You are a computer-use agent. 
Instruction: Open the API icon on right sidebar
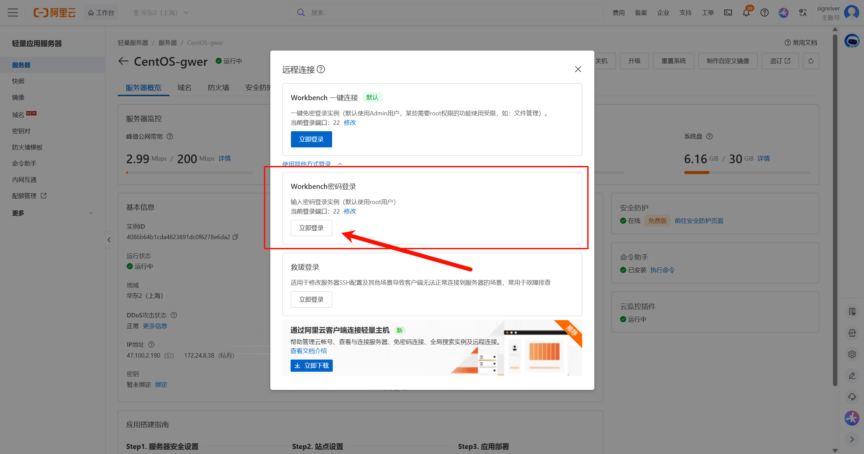(852, 333)
